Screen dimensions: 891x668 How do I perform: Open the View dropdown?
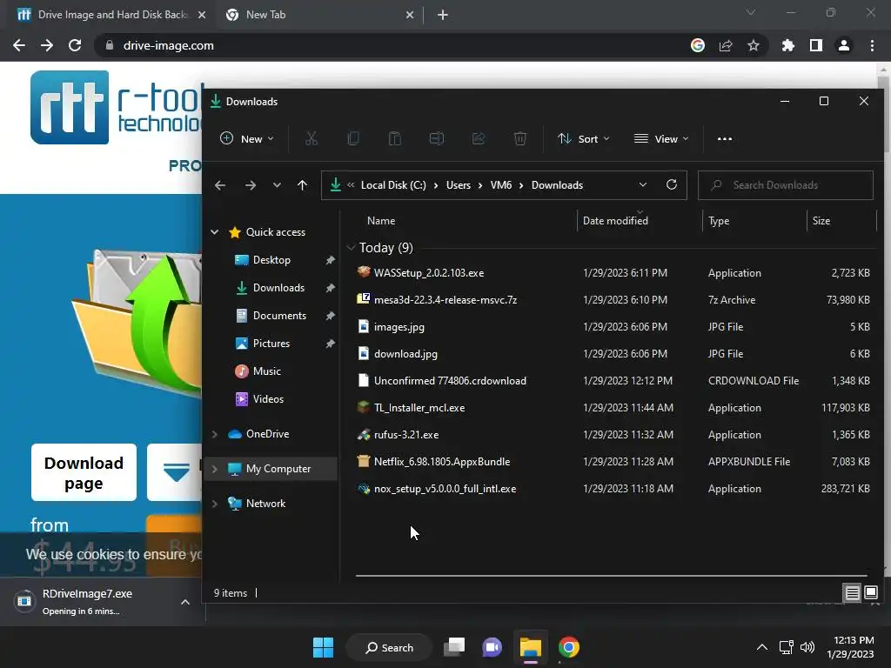tap(661, 138)
